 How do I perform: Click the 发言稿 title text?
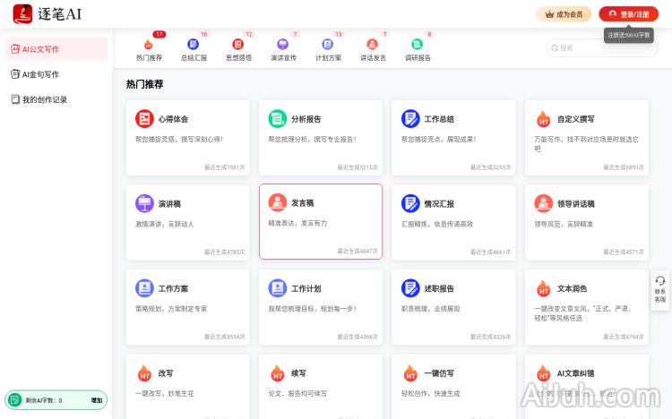(x=302, y=203)
